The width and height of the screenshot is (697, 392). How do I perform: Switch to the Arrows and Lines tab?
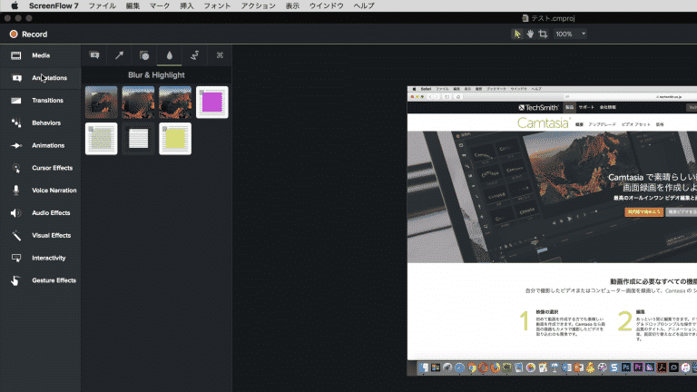[x=119, y=55]
